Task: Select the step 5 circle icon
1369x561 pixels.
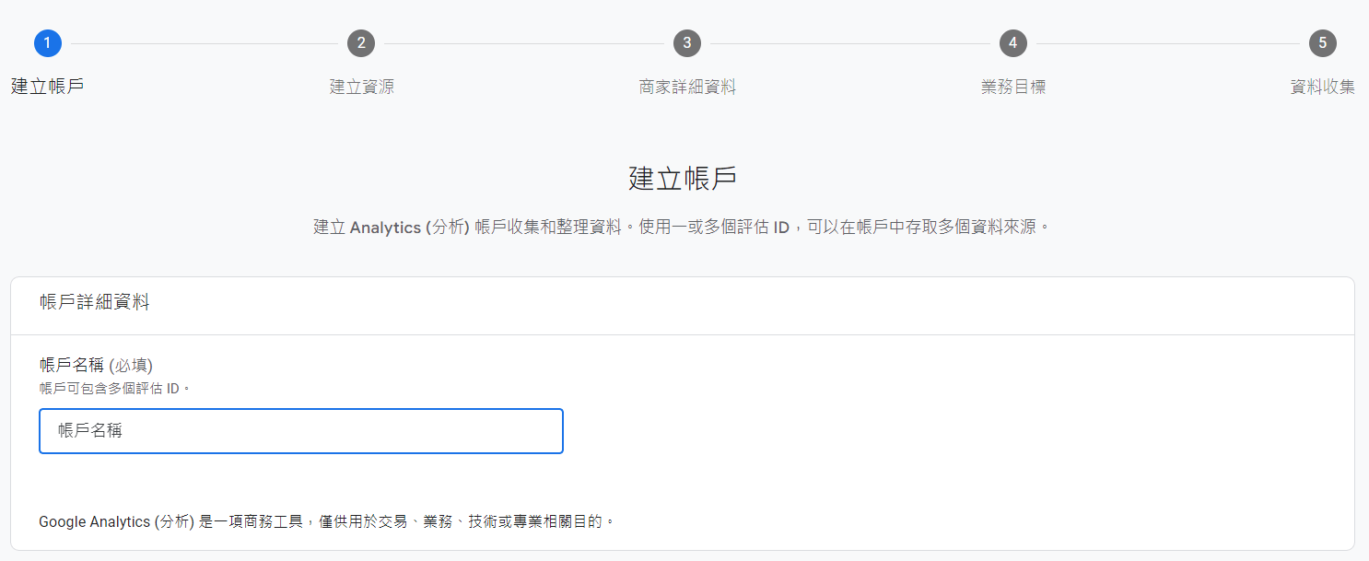Action: click(1322, 43)
